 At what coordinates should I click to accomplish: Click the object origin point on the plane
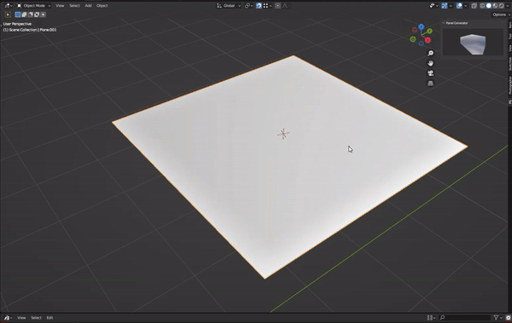point(283,134)
